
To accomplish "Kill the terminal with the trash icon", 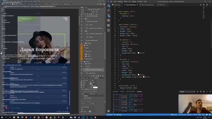I will tap(204, 92).
